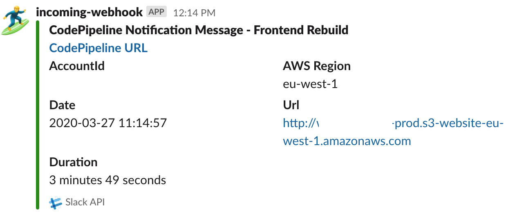Click the 12:14 PM message timestamp

pyautogui.click(x=194, y=13)
